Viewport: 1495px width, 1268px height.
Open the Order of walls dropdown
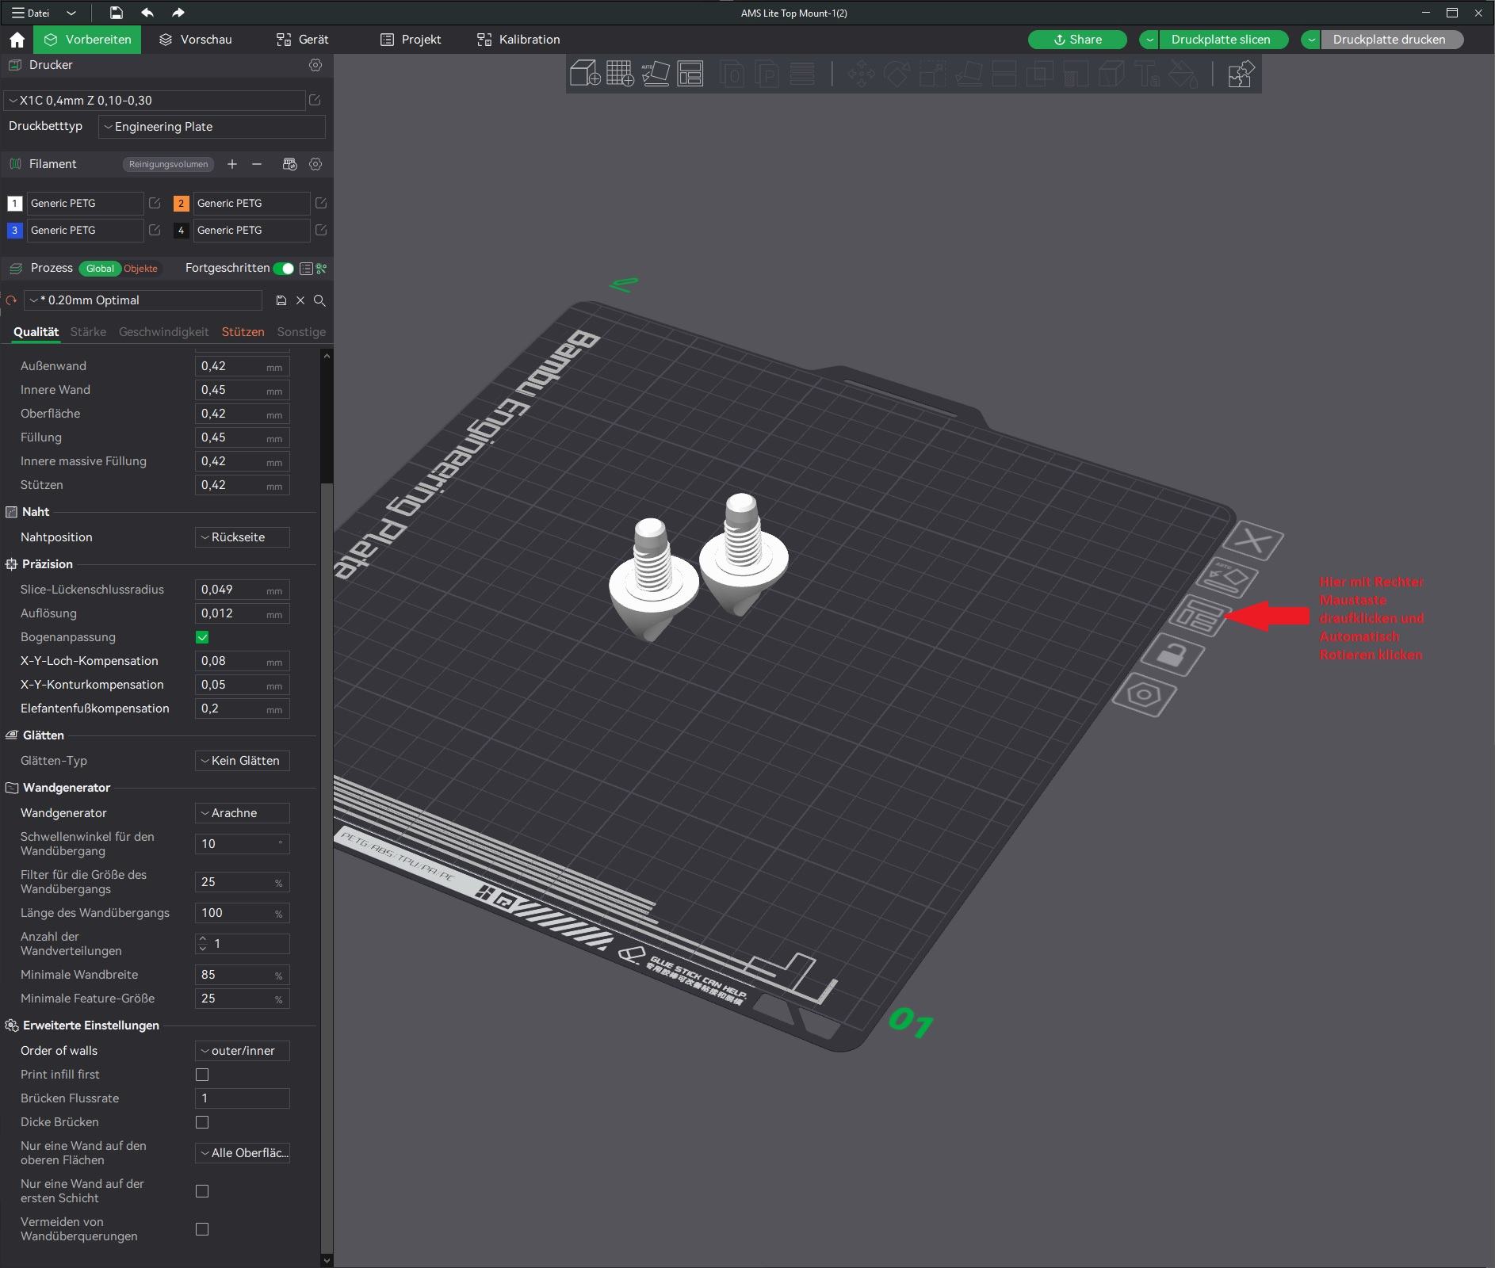[243, 1051]
